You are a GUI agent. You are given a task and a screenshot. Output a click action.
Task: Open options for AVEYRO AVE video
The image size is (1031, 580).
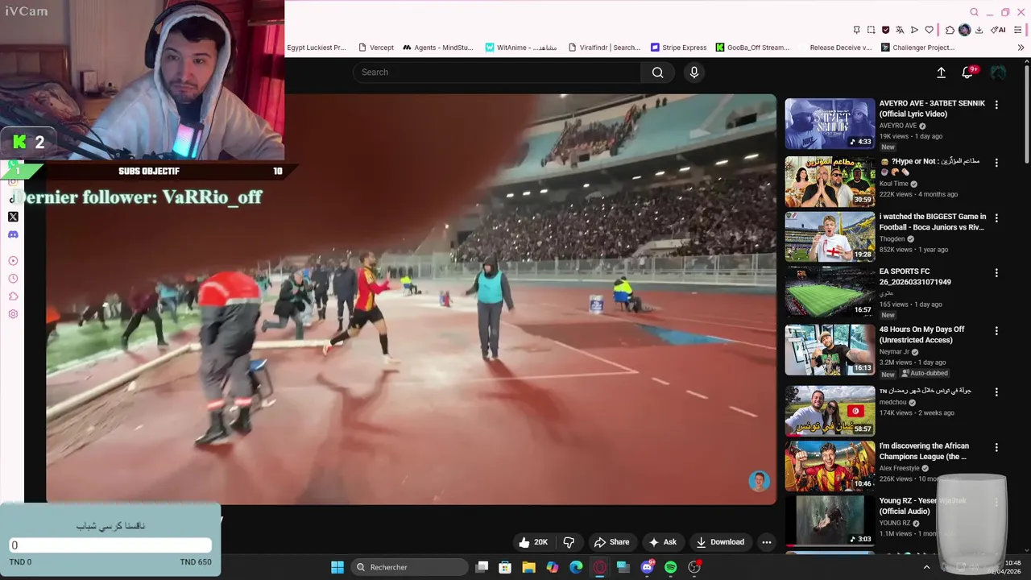tap(996, 105)
